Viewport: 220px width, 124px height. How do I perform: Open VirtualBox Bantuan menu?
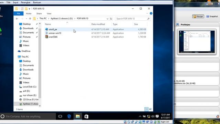coord(37,2)
